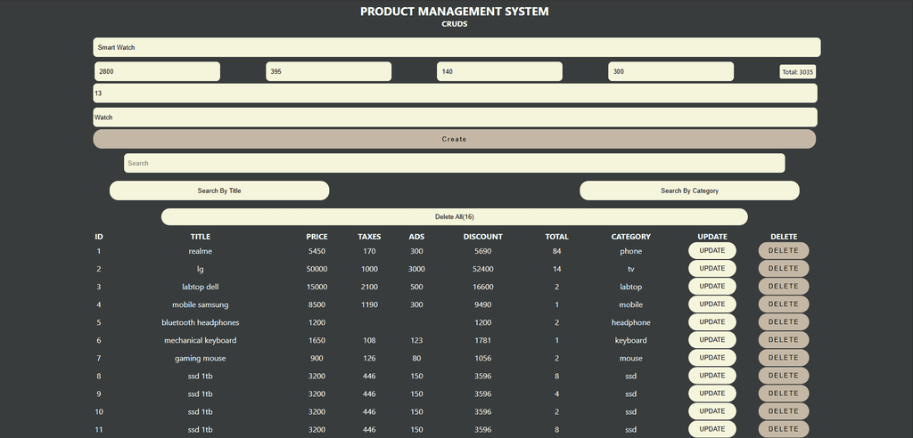Click the Search By Category button
913x438 pixels.
pyautogui.click(x=689, y=191)
